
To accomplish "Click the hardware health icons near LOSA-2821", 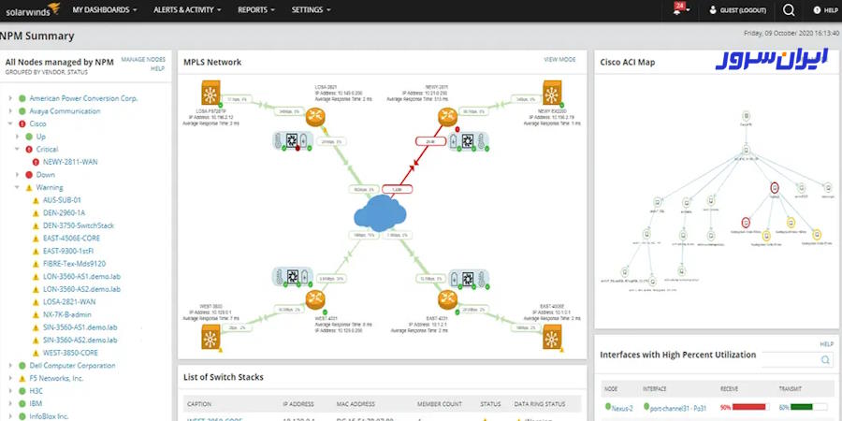I will coord(292,140).
